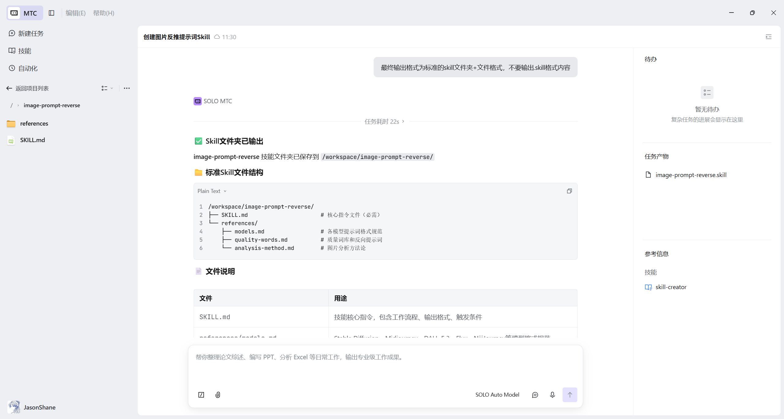Click the empty to-do list placeholder icon
The image size is (784, 419).
(707, 92)
